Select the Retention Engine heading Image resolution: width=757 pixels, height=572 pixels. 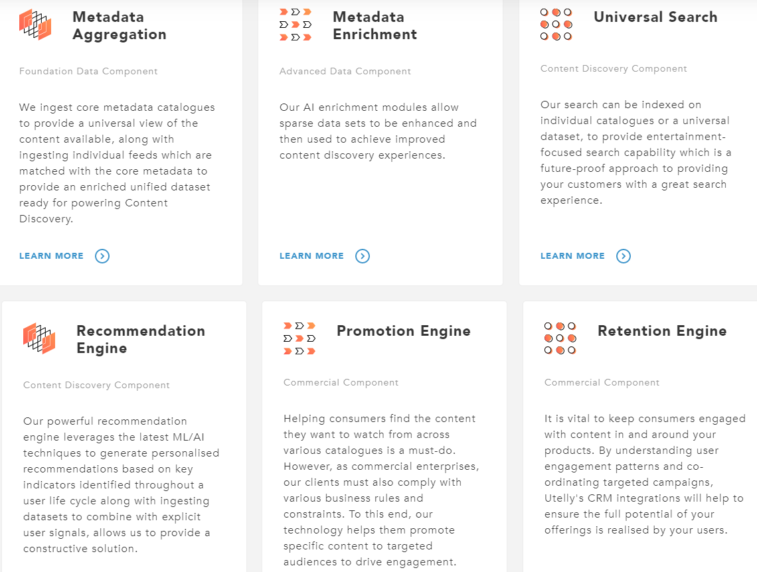click(662, 331)
